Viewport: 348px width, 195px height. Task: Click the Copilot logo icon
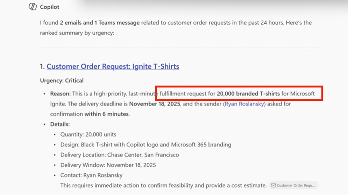point(33,7)
